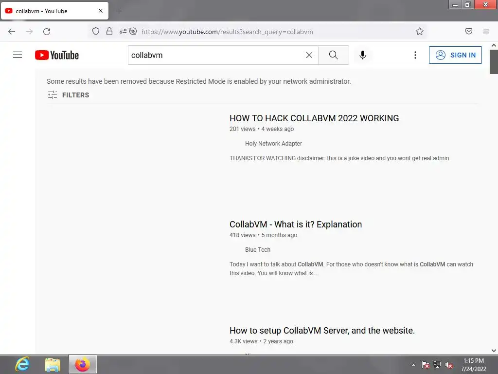This screenshot has height=374, width=498.
Task: Close the collabvm - YouTube tab
Action: [101, 11]
